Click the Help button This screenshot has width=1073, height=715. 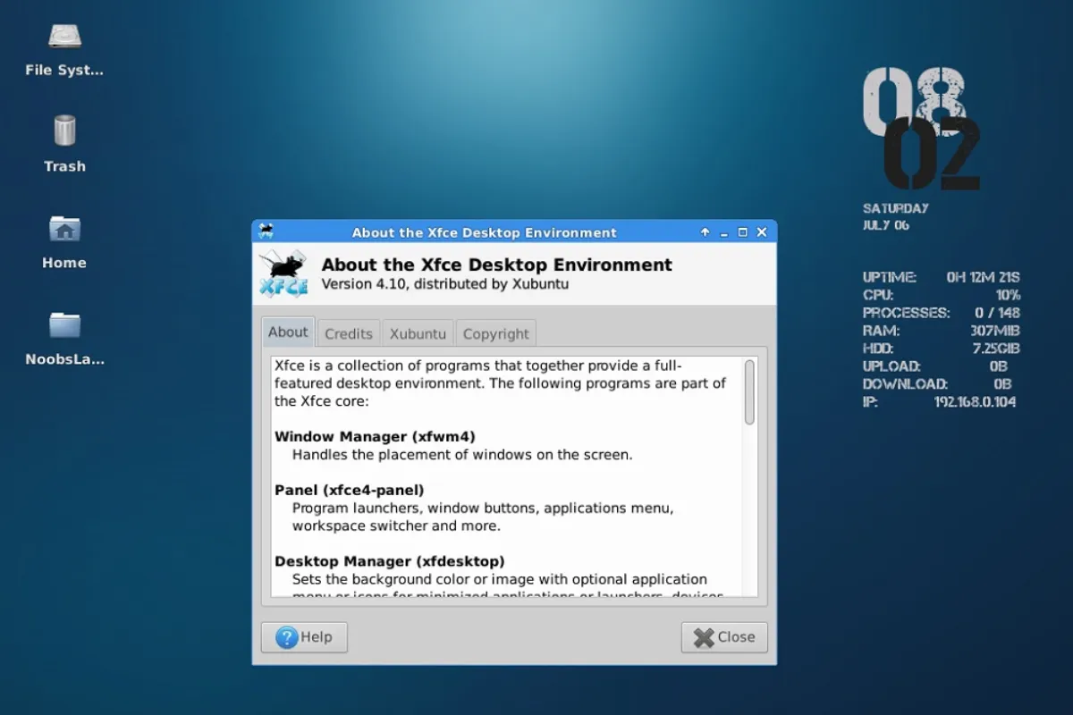pos(304,637)
